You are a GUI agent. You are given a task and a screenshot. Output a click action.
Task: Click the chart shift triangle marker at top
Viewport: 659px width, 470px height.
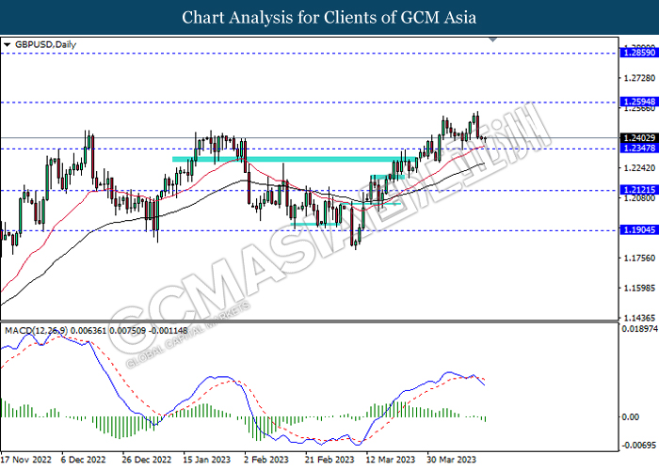click(493, 39)
